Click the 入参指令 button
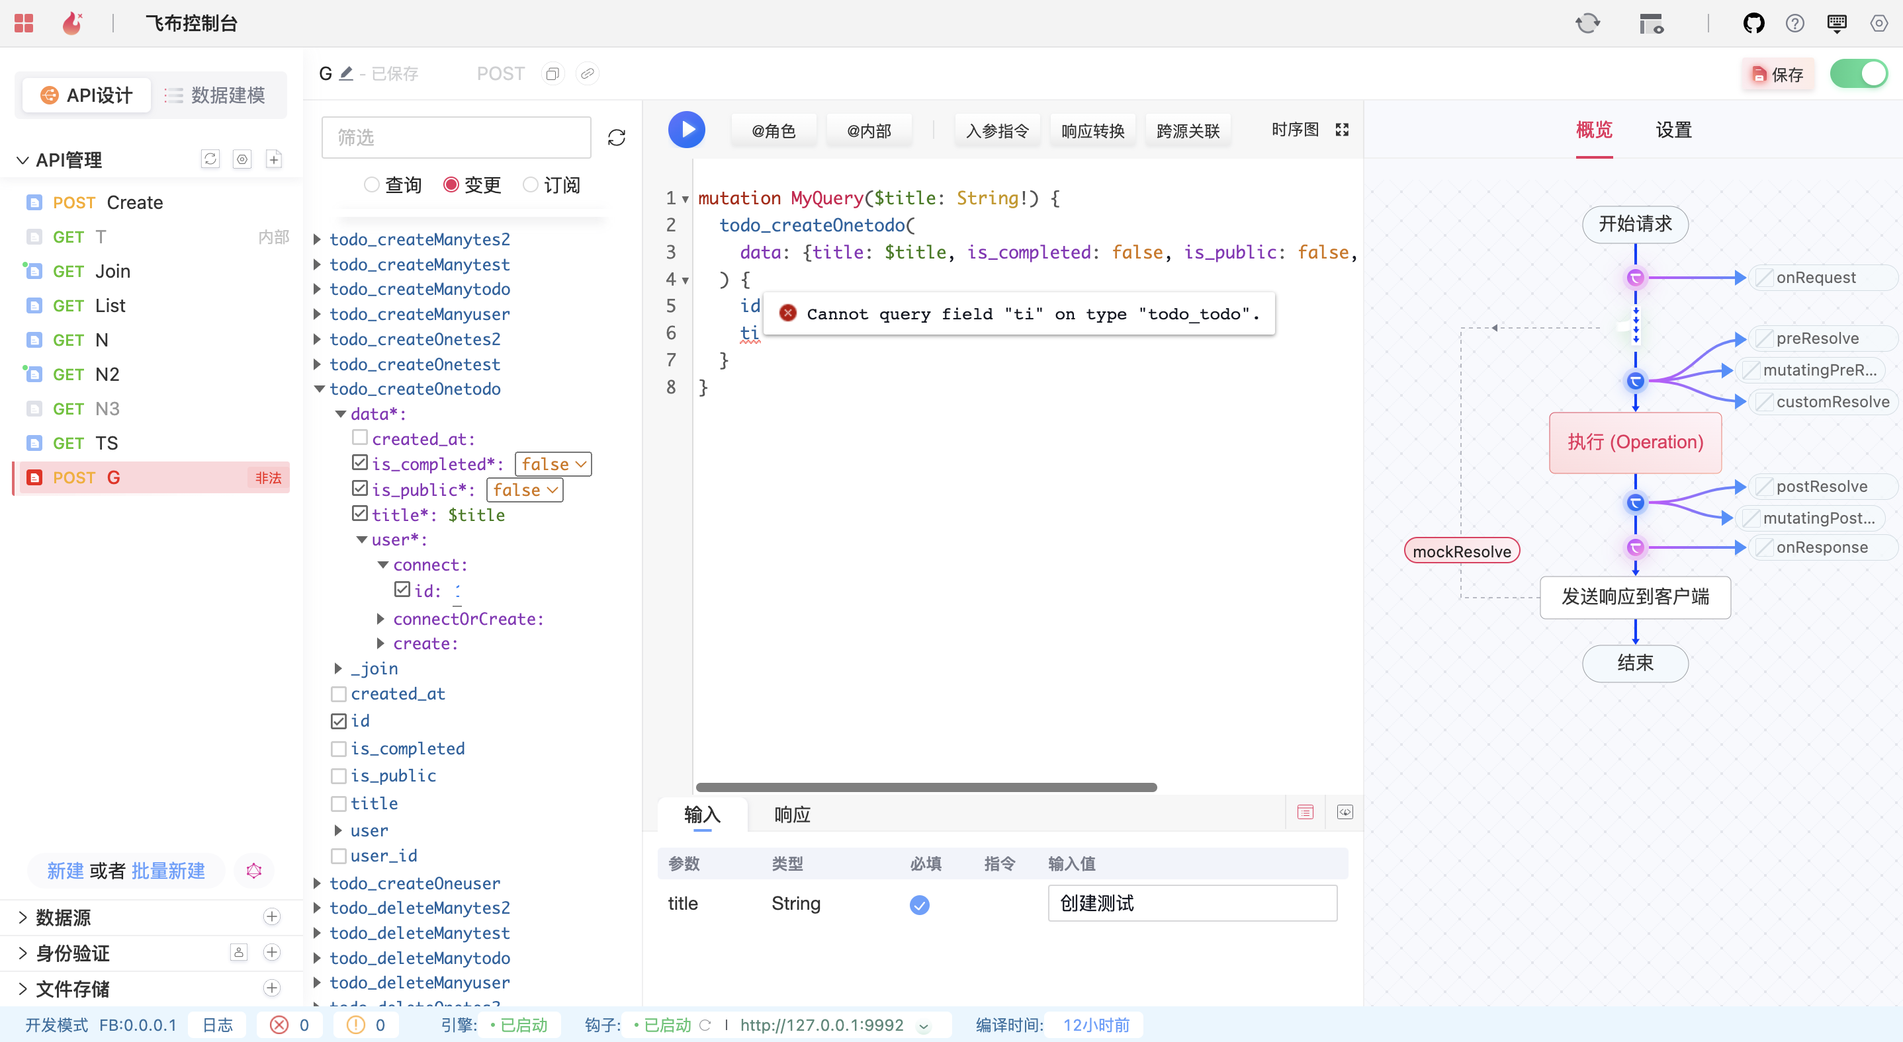 (996, 131)
